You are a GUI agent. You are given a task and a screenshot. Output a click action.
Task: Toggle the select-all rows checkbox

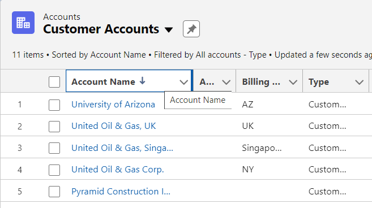(x=54, y=82)
